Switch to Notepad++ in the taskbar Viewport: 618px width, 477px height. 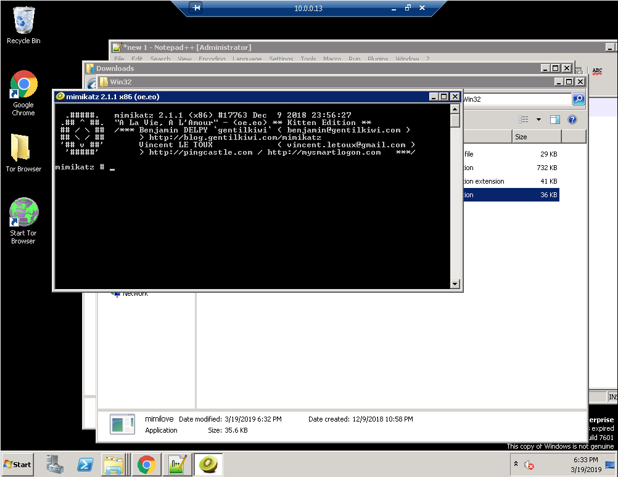[x=178, y=465]
